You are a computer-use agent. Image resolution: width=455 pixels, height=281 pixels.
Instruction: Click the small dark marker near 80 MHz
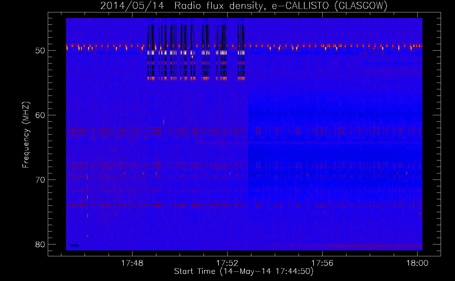pos(75,245)
